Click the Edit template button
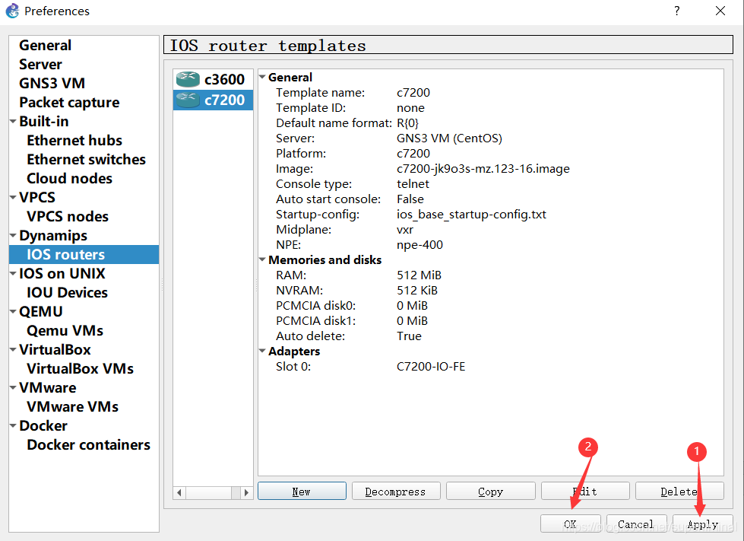 point(585,491)
